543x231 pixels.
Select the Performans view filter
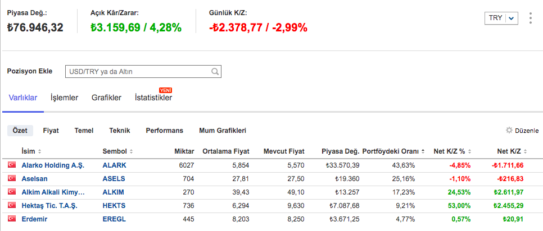[x=164, y=130]
